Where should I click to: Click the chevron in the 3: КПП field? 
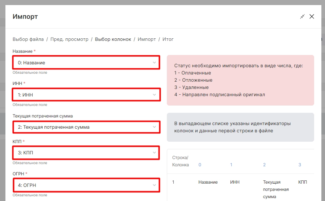[x=154, y=153]
